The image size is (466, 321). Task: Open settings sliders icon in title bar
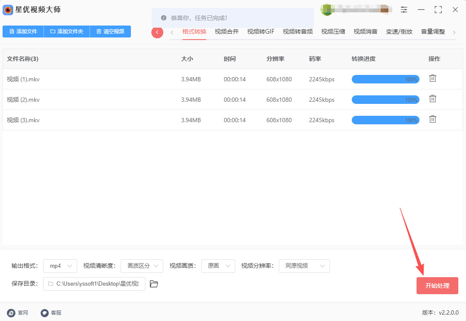tap(404, 10)
